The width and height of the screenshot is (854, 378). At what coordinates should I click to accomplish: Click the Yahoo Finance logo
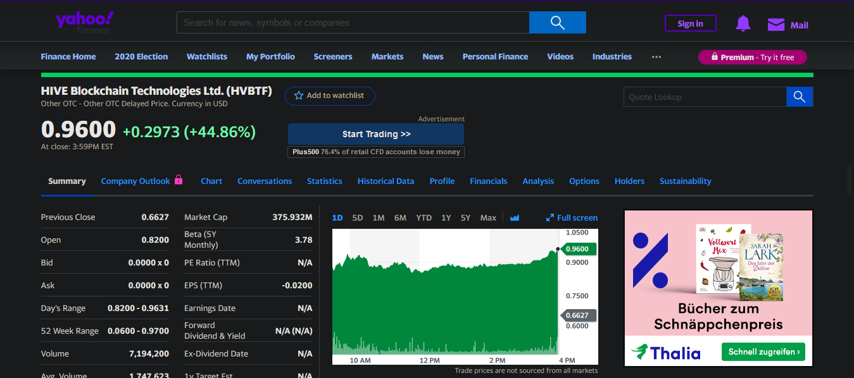pyautogui.click(x=84, y=21)
